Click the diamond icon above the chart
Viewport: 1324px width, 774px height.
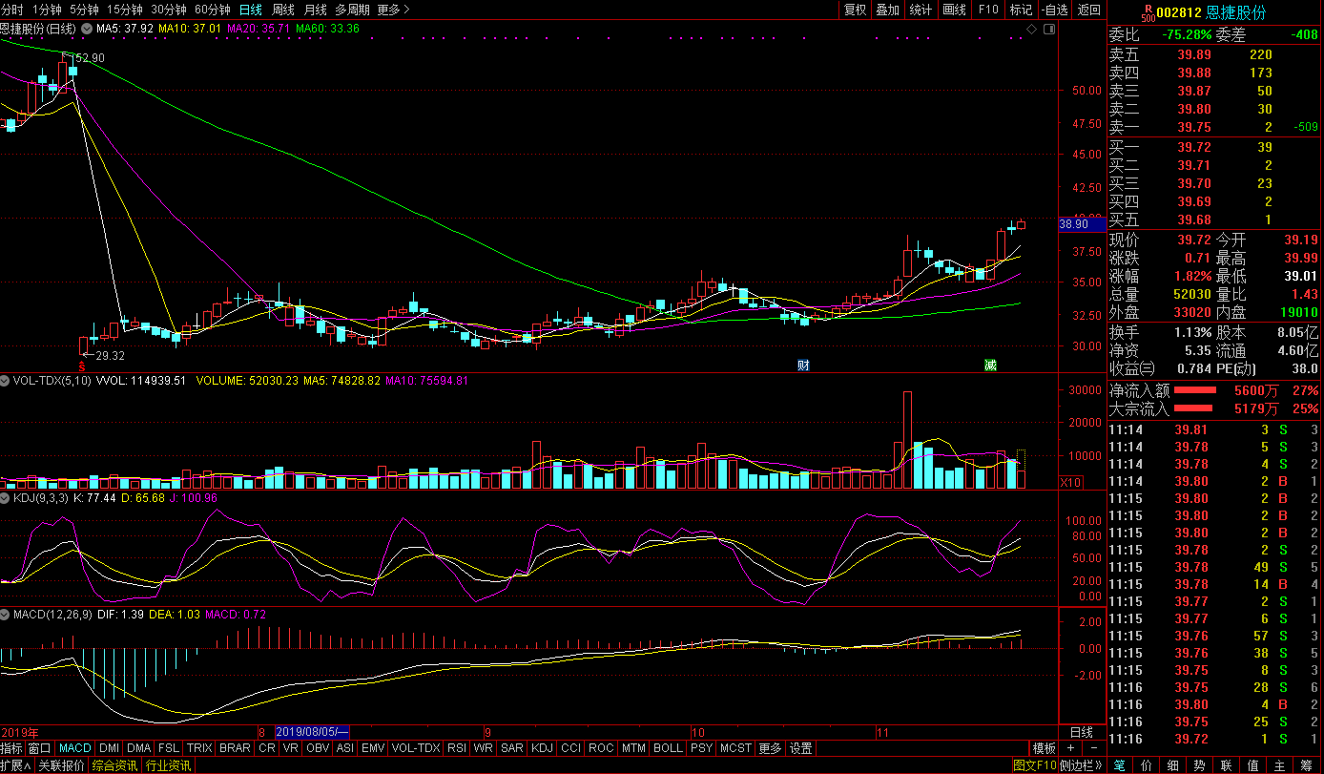tap(1031, 30)
